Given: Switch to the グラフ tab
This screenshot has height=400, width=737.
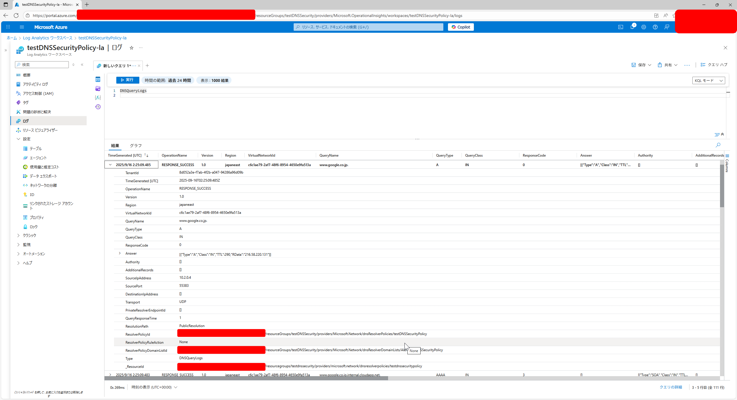Looking at the screenshot, I should click(x=136, y=146).
